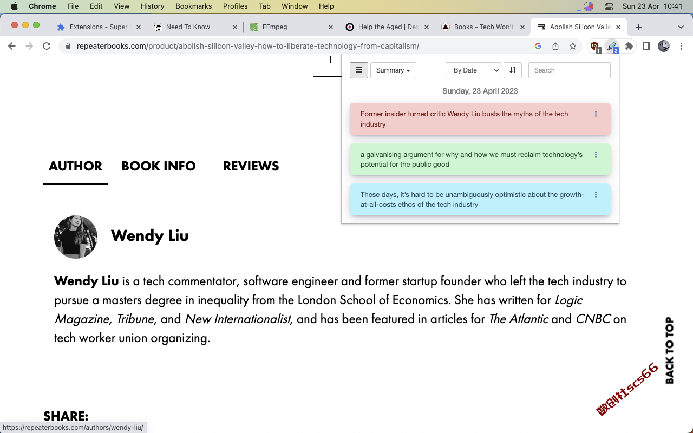693x433 pixels.
Task: Switch to Books - Tech Won't tab
Action: tap(483, 27)
